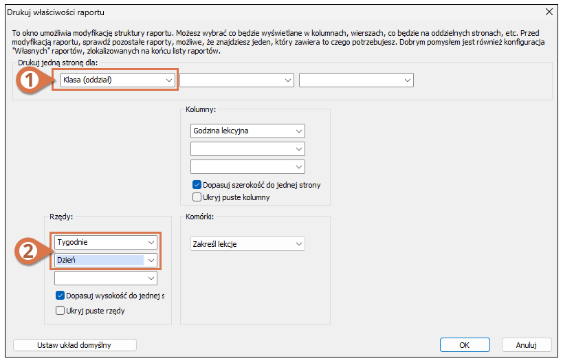This screenshot has height=363, width=563.
Task: Expand the second empty print-page dropdown
Action: pyautogui.click(x=236, y=80)
